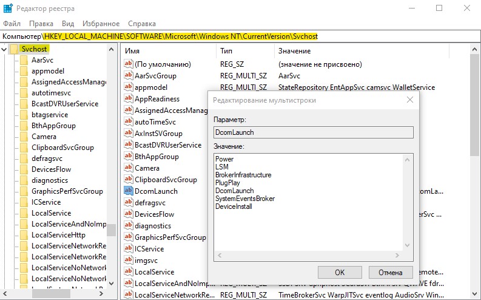Viewport: 481px width, 300px height.
Task: Click the folder icon beside defragsvc key
Action: click(24, 159)
